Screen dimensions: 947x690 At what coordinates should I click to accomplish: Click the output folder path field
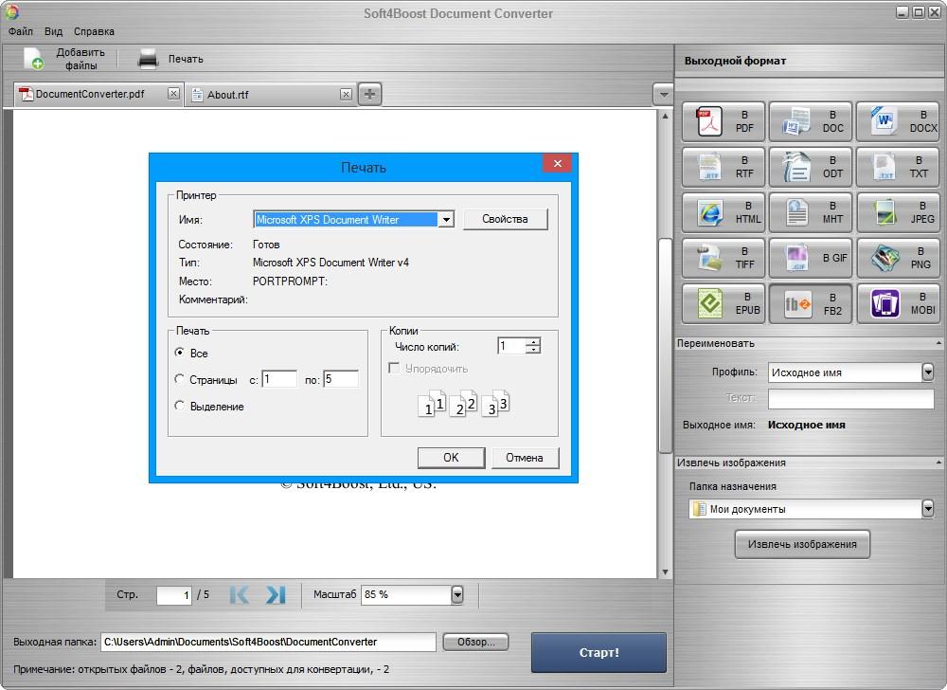point(268,642)
